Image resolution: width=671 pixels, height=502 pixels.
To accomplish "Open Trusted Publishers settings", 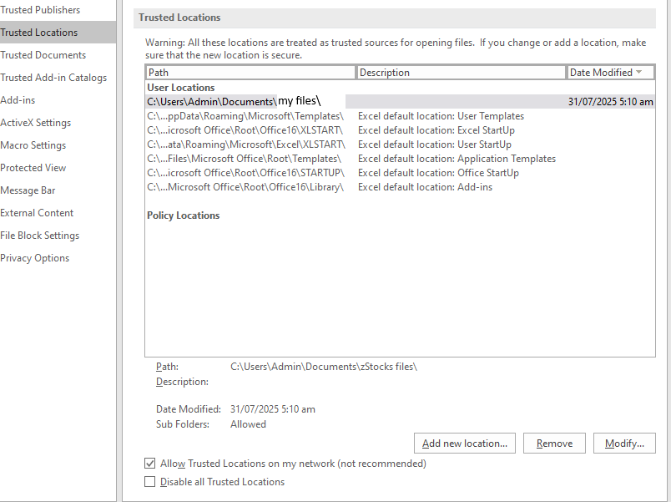I will click(40, 10).
